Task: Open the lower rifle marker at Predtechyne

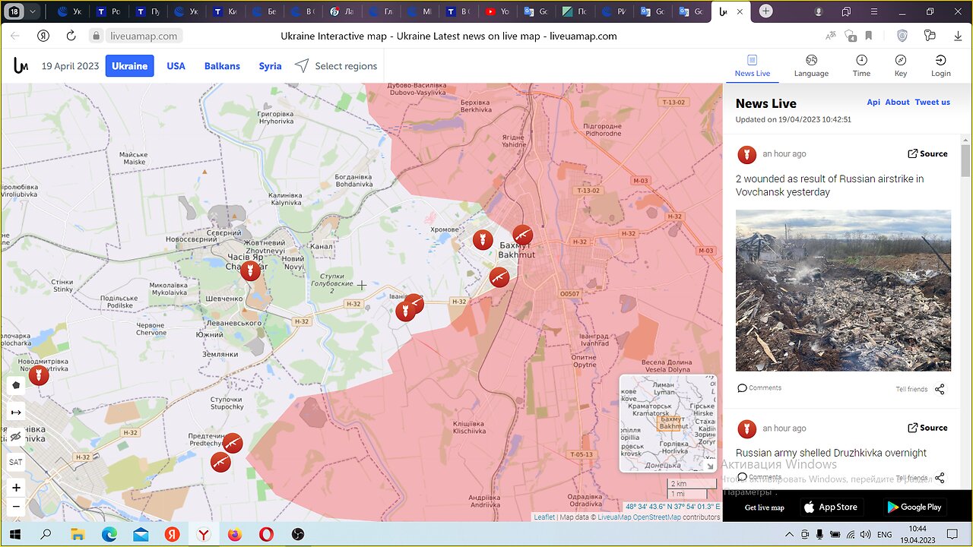Action: [220, 462]
